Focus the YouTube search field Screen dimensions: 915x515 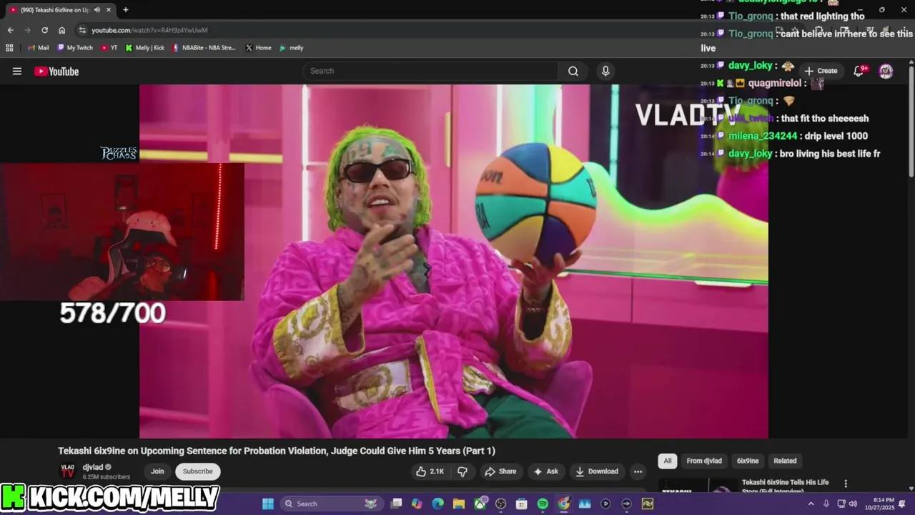pyautogui.click(x=430, y=71)
